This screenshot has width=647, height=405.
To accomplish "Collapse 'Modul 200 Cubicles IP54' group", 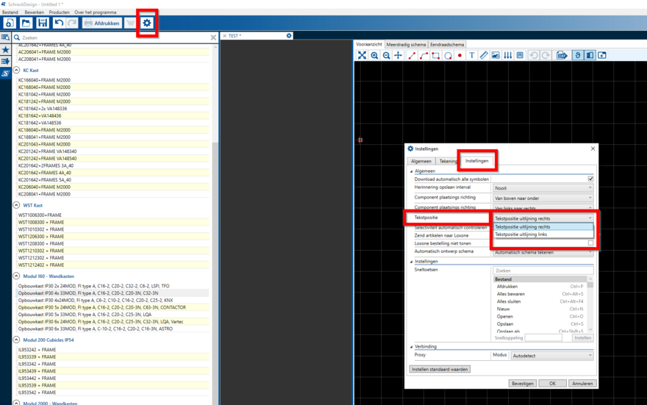I will (x=16, y=340).
